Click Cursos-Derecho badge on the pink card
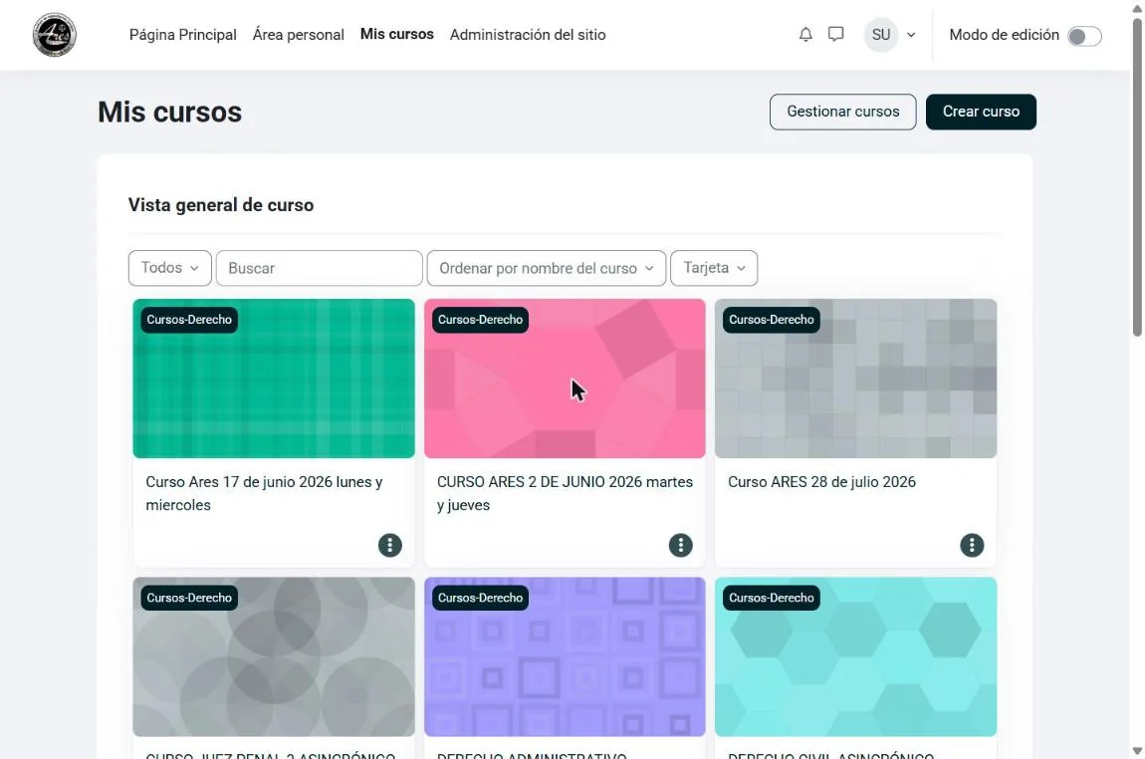 (481, 319)
